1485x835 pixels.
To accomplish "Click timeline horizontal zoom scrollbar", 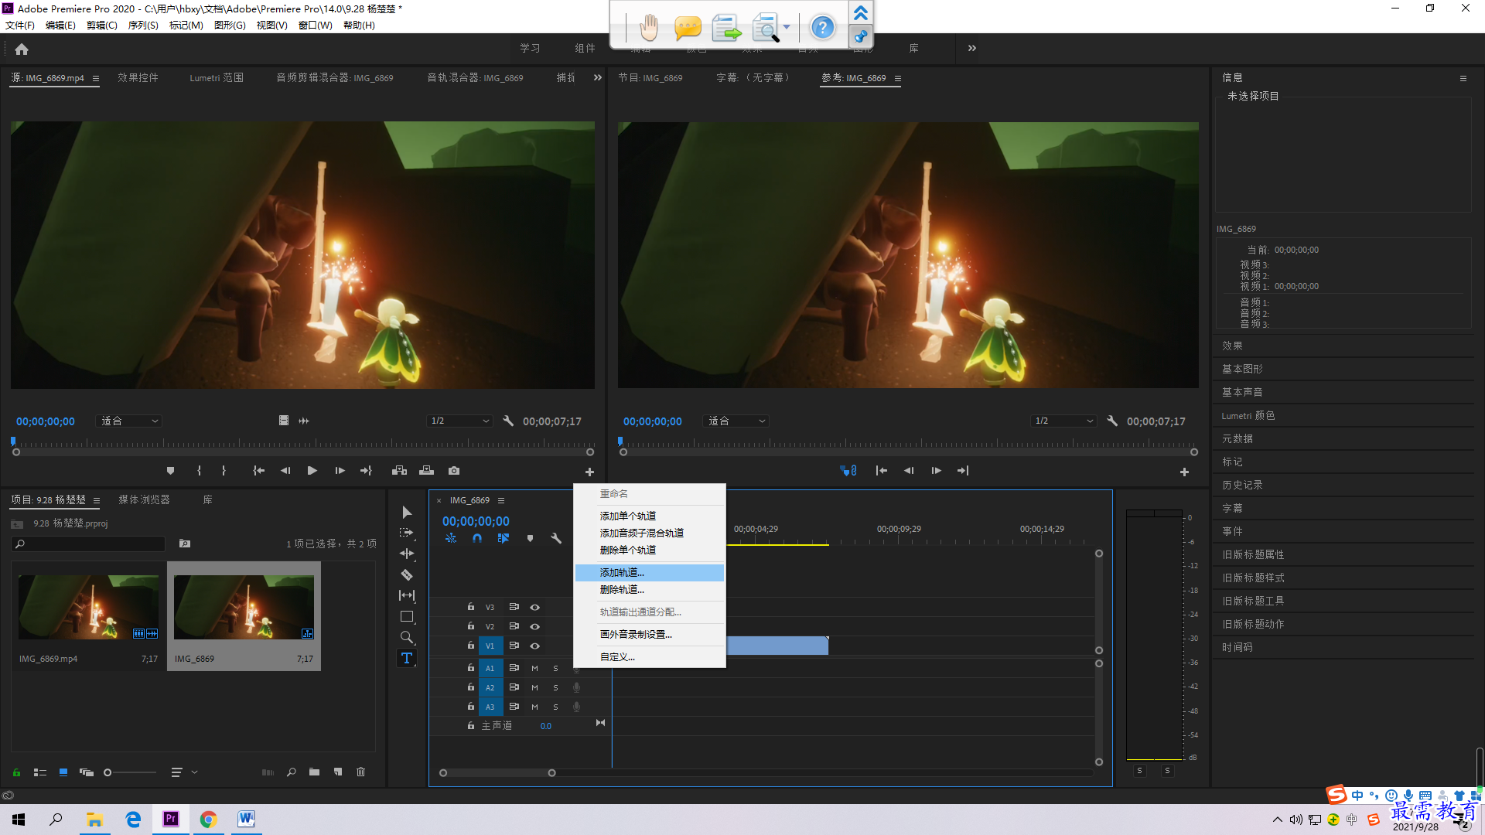I will tap(497, 773).
